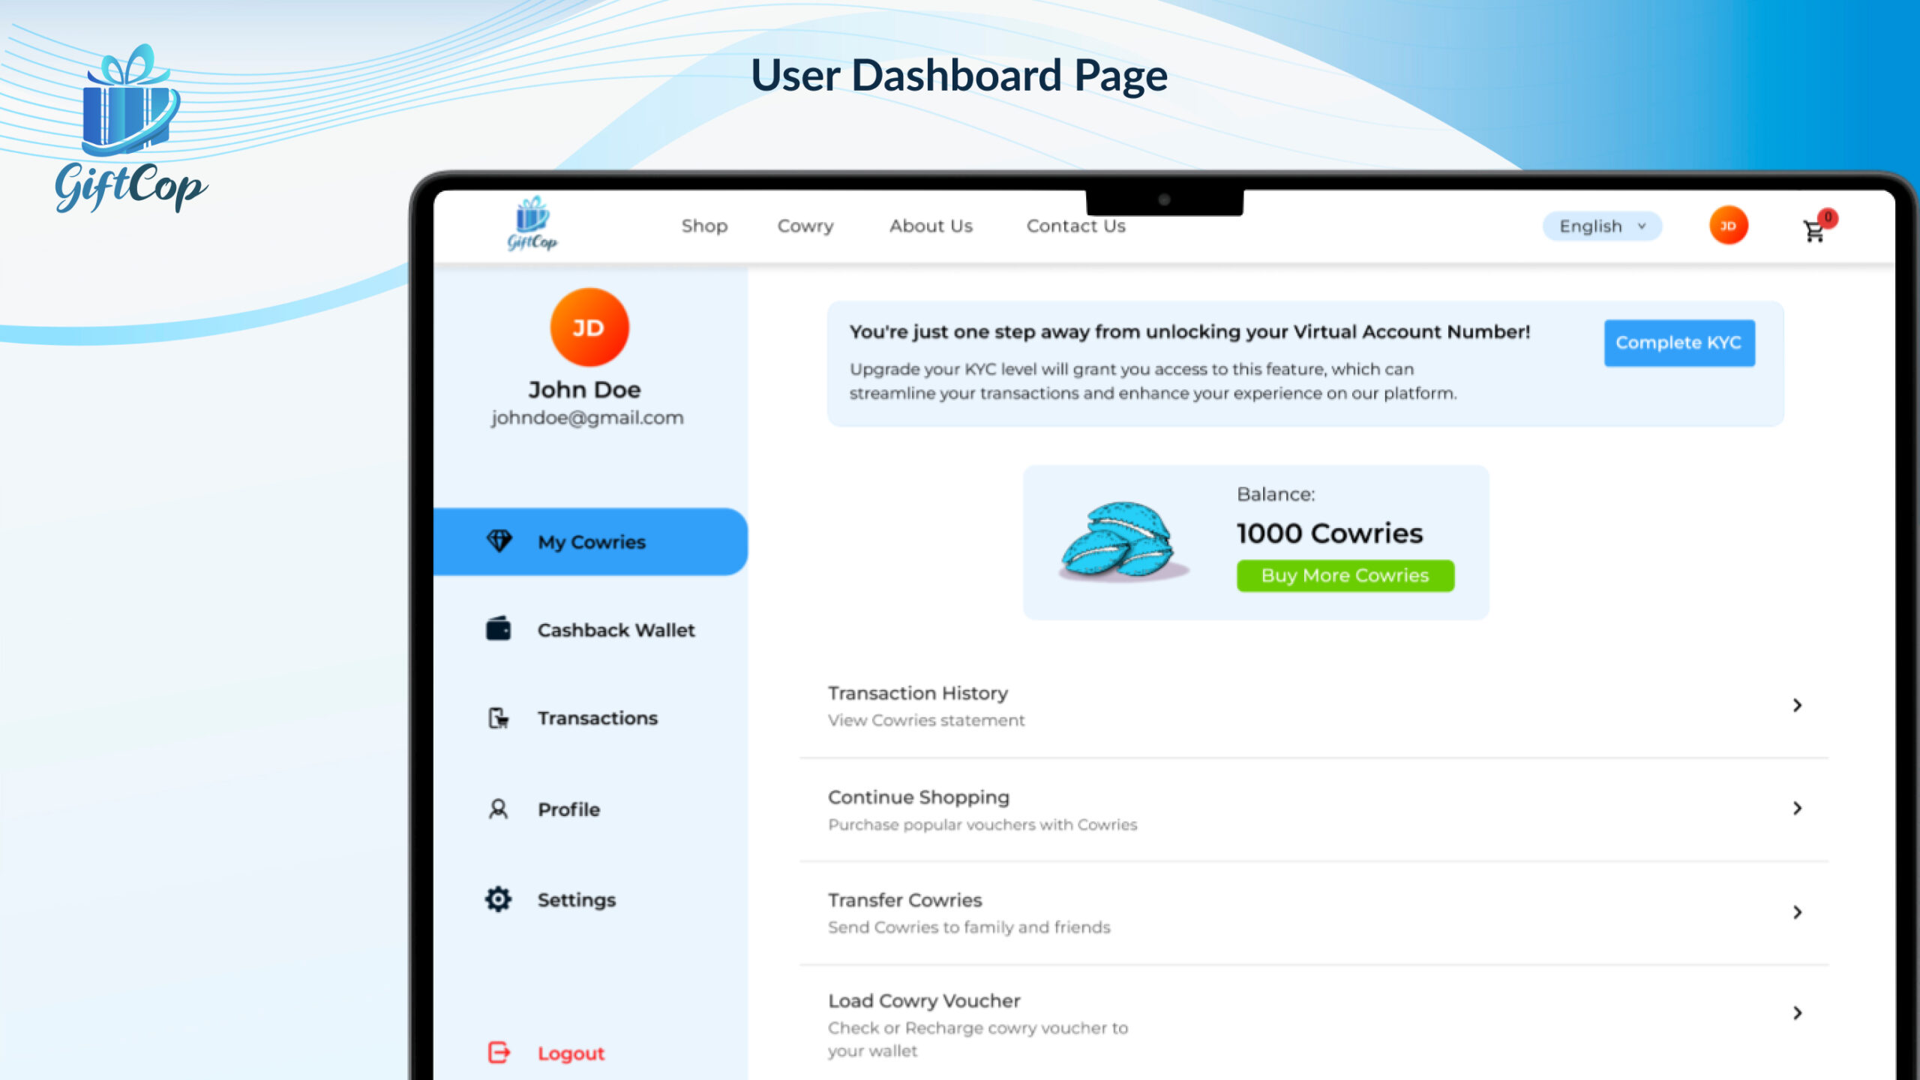Image resolution: width=1920 pixels, height=1080 pixels.
Task: Click the johndoe@gmail.com email text
Action: pyautogui.click(x=587, y=418)
